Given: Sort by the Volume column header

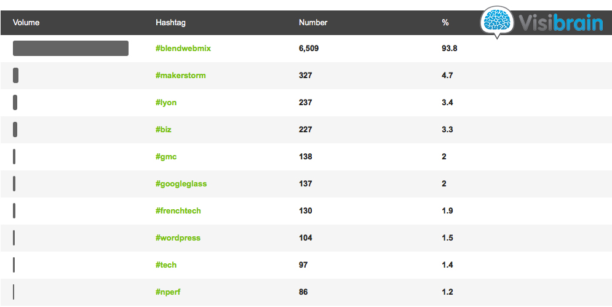Looking at the screenshot, I should [x=26, y=23].
